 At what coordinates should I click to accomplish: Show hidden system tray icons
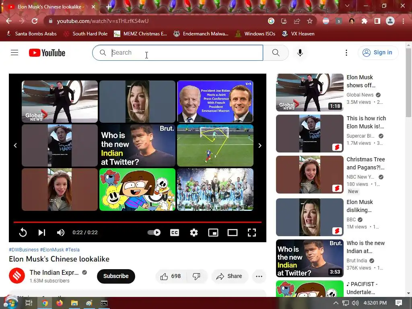pyautogui.click(x=336, y=303)
